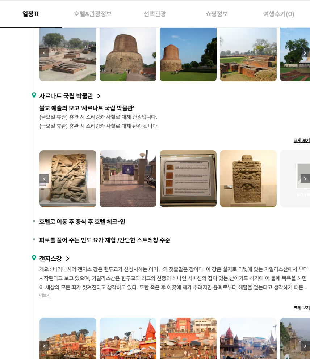Click 크게 보기 link above museum photos
Image resolution: width=310 pixels, height=359 pixels.
click(x=302, y=140)
